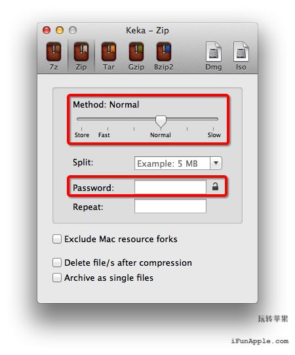Viewport: 295px width, 355px height.
Task: Select the Bzip2 format icon
Action: (x=164, y=56)
